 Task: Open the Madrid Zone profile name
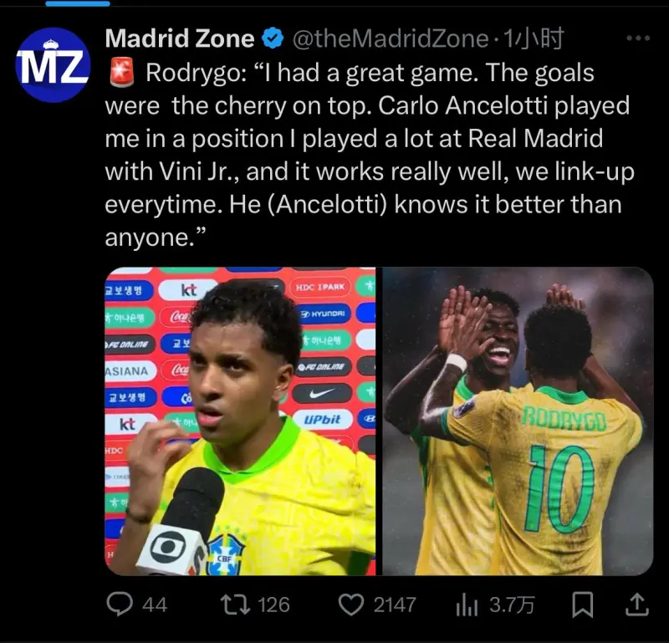tap(180, 38)
